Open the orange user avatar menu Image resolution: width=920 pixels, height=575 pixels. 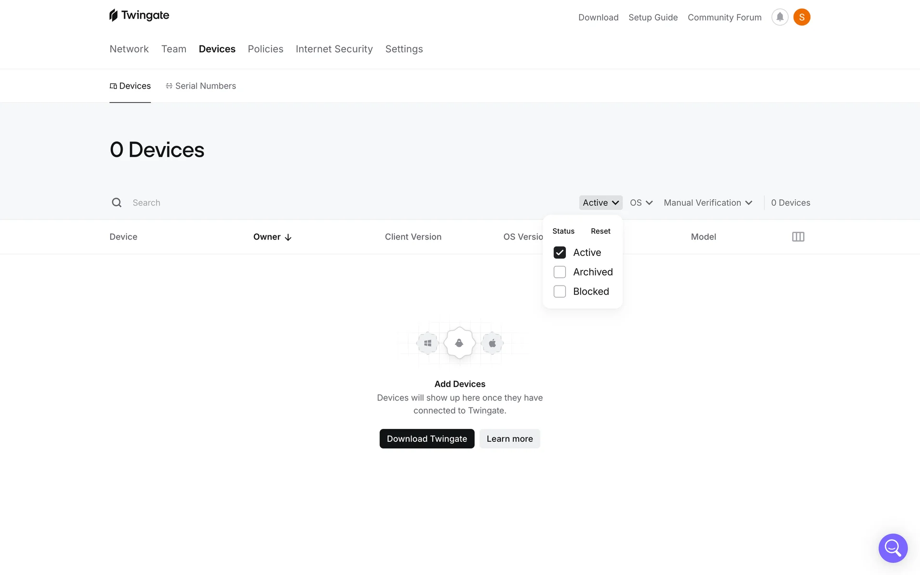click(802, 17)
